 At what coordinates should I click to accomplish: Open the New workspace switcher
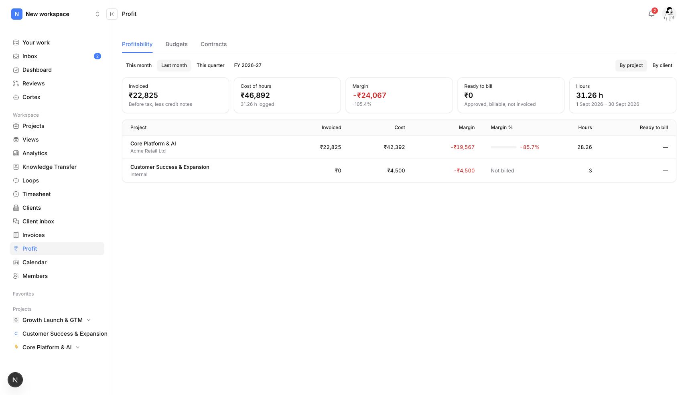56,14
